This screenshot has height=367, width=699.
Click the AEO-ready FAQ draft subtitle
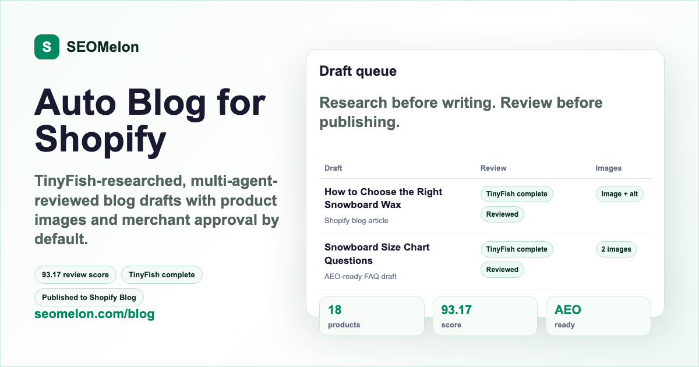tap(361, 276)
